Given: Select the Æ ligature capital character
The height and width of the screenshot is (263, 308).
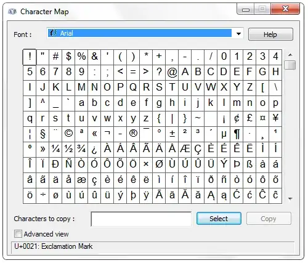Looking at the screenshot, I should (x=185, y=150).
